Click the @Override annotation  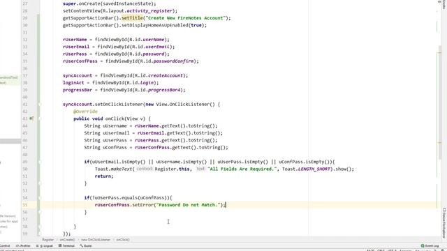tap(85, 112)
